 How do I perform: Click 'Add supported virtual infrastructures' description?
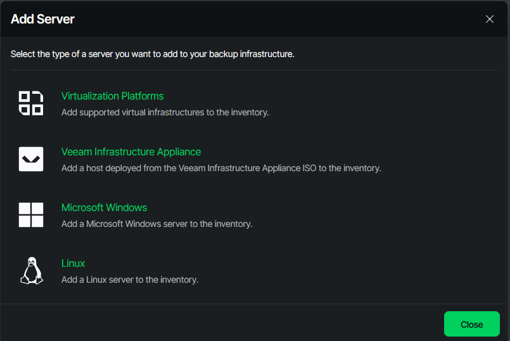point(165,113)
